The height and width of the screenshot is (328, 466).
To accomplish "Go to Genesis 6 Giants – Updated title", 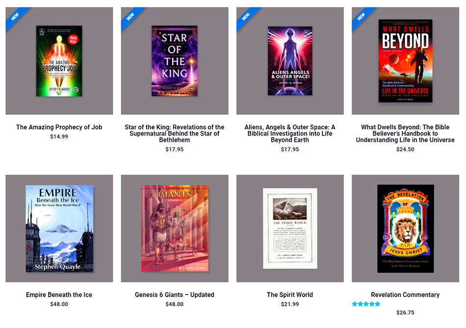I will pos(175,295).
